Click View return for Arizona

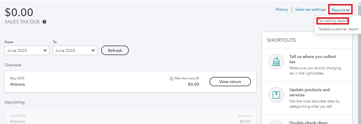pyautogui.click(x=230, y=82)
